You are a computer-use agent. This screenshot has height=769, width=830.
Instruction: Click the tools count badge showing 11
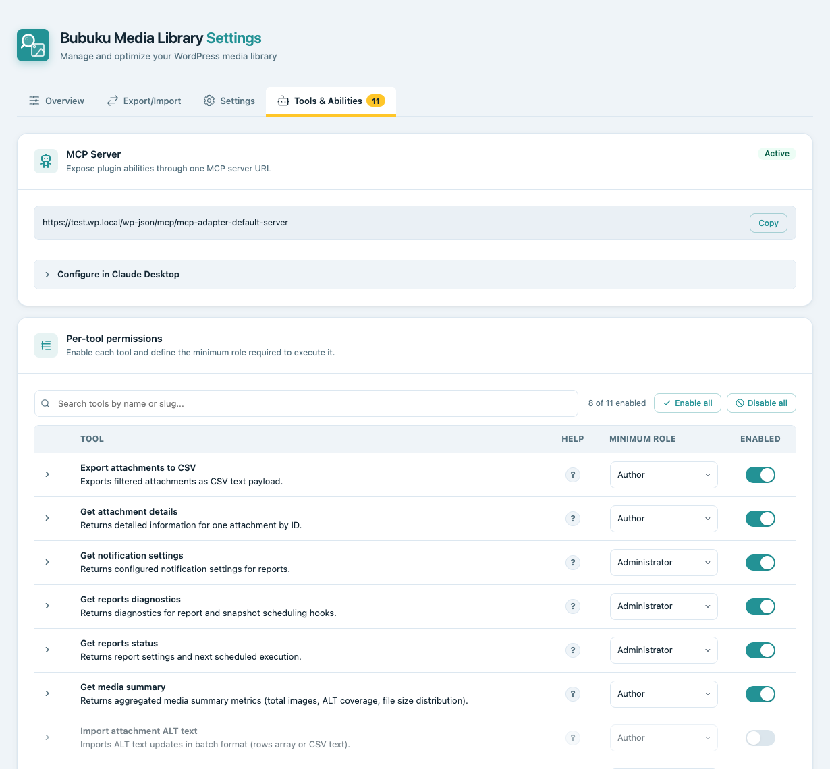(376, 101)
